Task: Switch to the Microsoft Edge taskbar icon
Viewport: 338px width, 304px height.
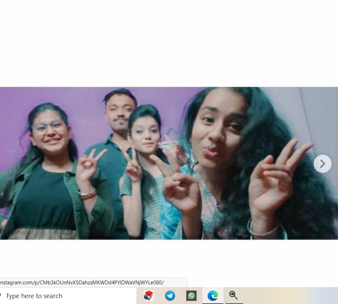Action: [x=213, y=296]
